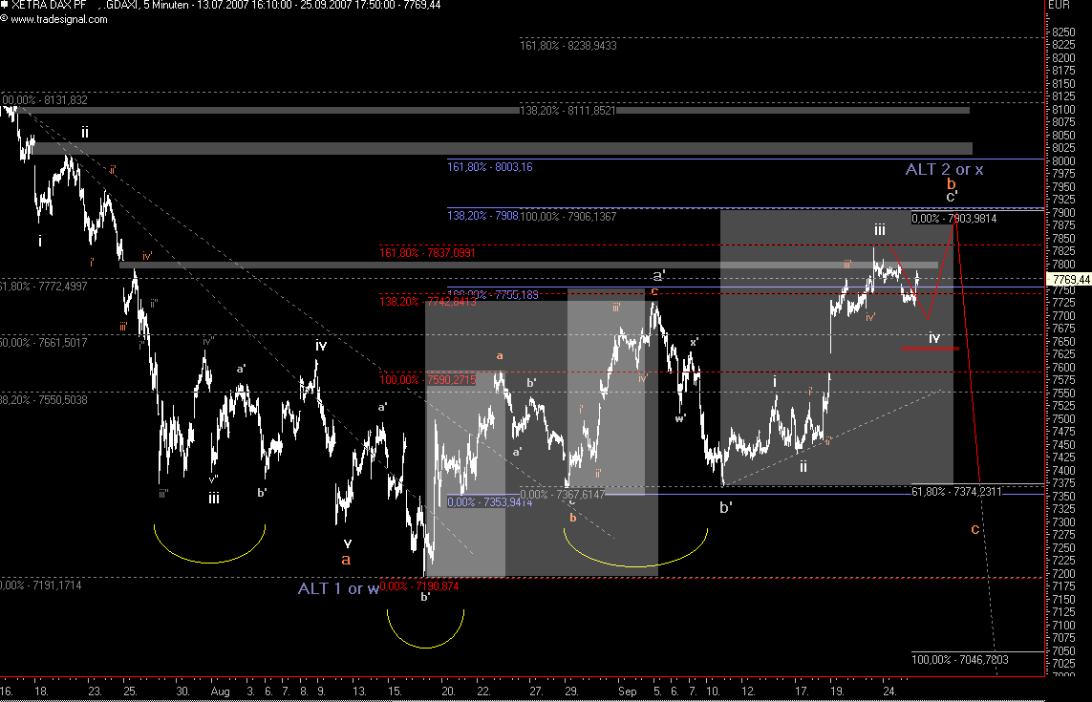Click the label "100,00% - 7906,1367"
Screen dimensions: 1092x702
[568, 217]
